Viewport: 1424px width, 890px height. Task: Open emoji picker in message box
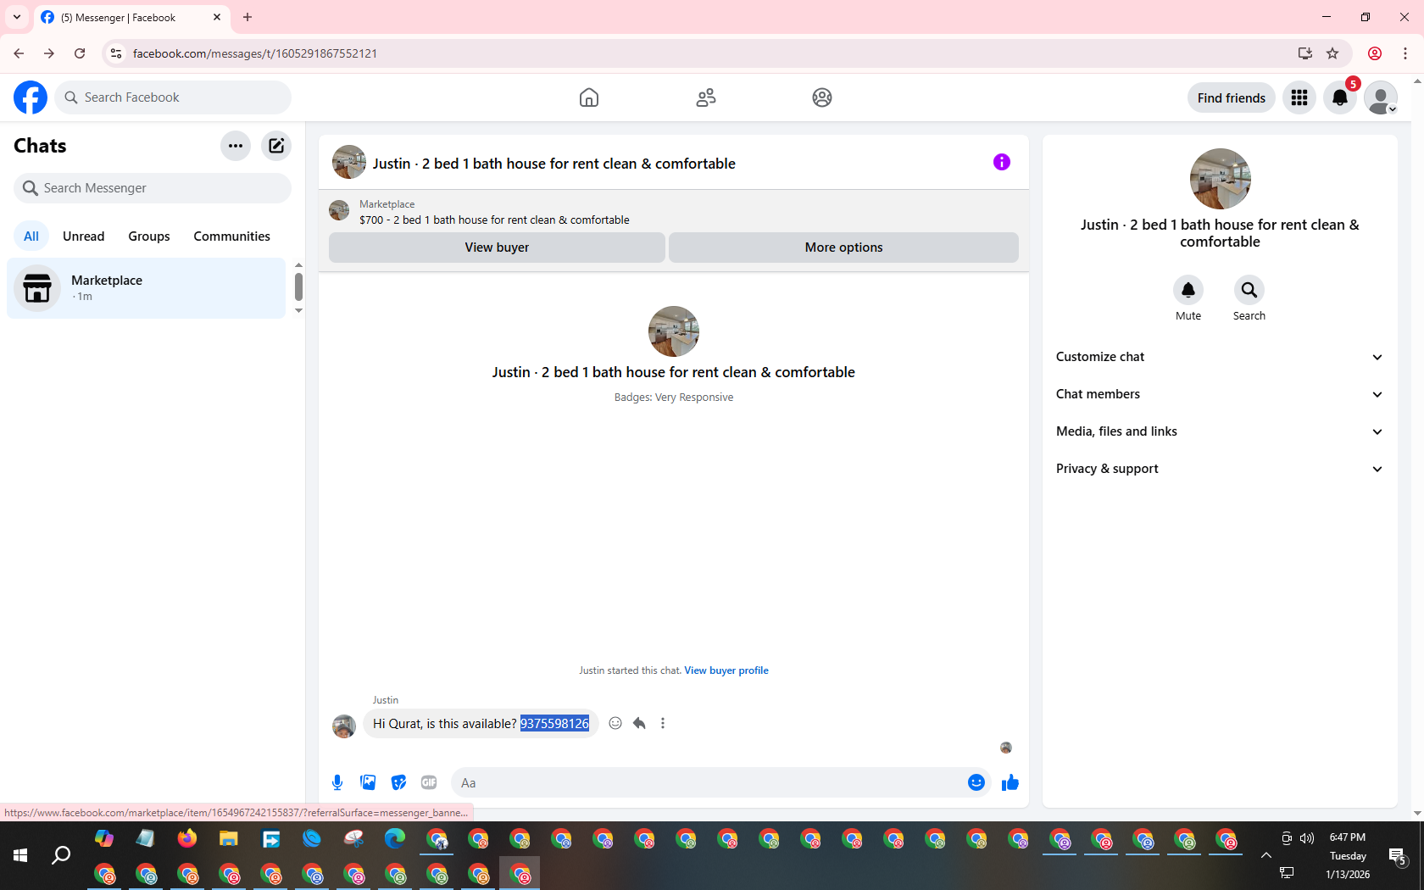(976, 782)
